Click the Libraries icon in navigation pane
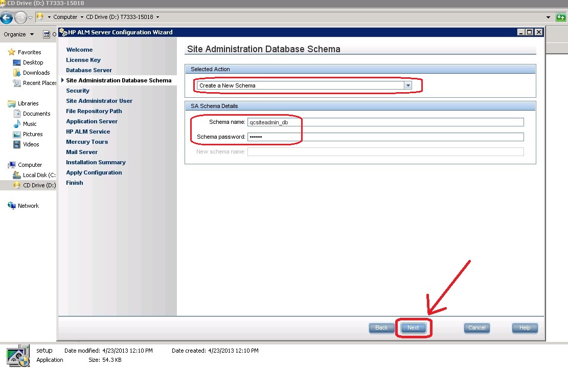This screenshot has height=369, width=568. (x=12, y=103)
